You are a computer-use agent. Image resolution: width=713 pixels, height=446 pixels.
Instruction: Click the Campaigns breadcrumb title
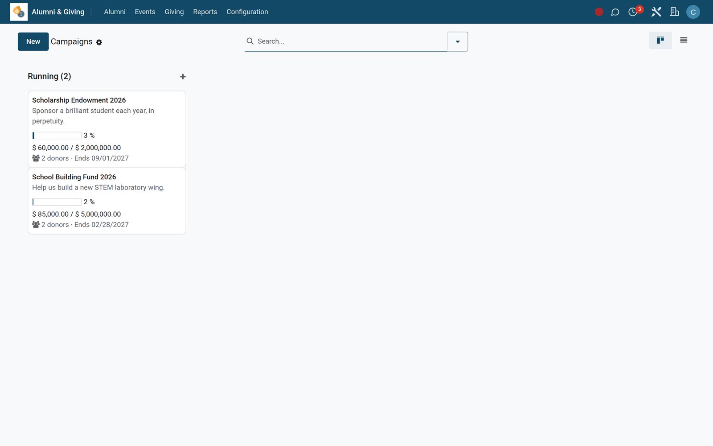[x=72, y=41]
